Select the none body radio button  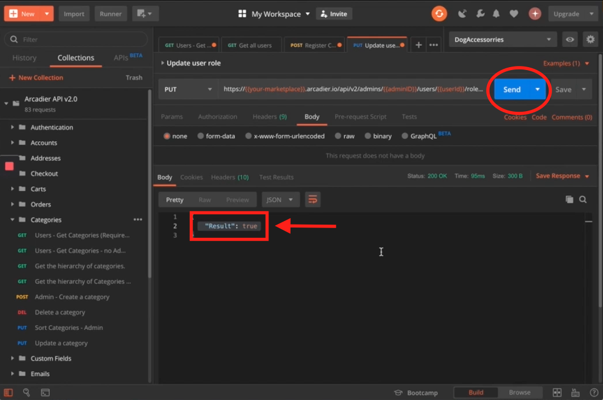[167, 136]
